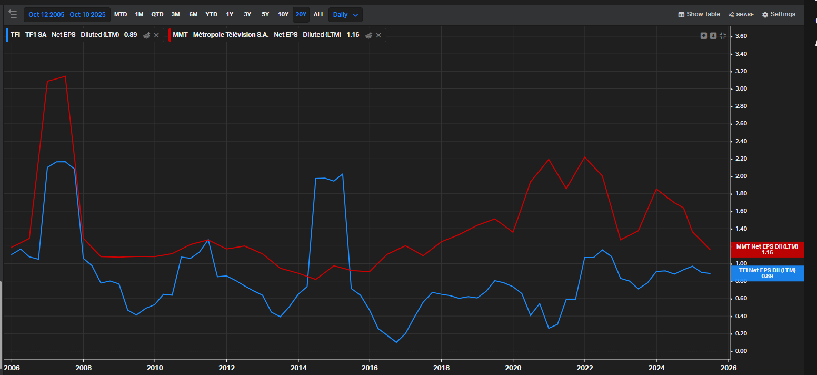
Task: Move chart pane down with arrow icon
Action: (713, 35)
